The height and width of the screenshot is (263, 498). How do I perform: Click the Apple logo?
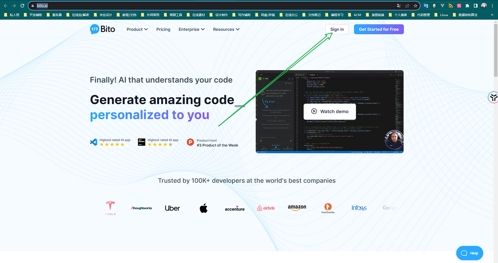click(x=204, y=208)
